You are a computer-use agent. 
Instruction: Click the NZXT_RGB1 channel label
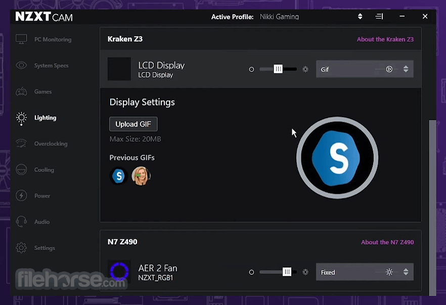156,278
